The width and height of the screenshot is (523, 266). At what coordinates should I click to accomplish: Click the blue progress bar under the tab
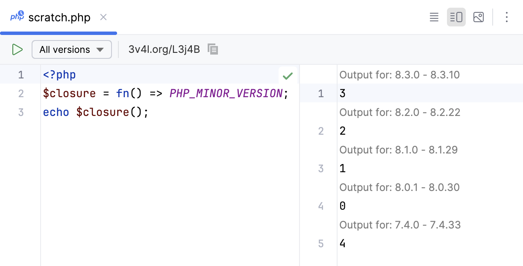point(59,32)
